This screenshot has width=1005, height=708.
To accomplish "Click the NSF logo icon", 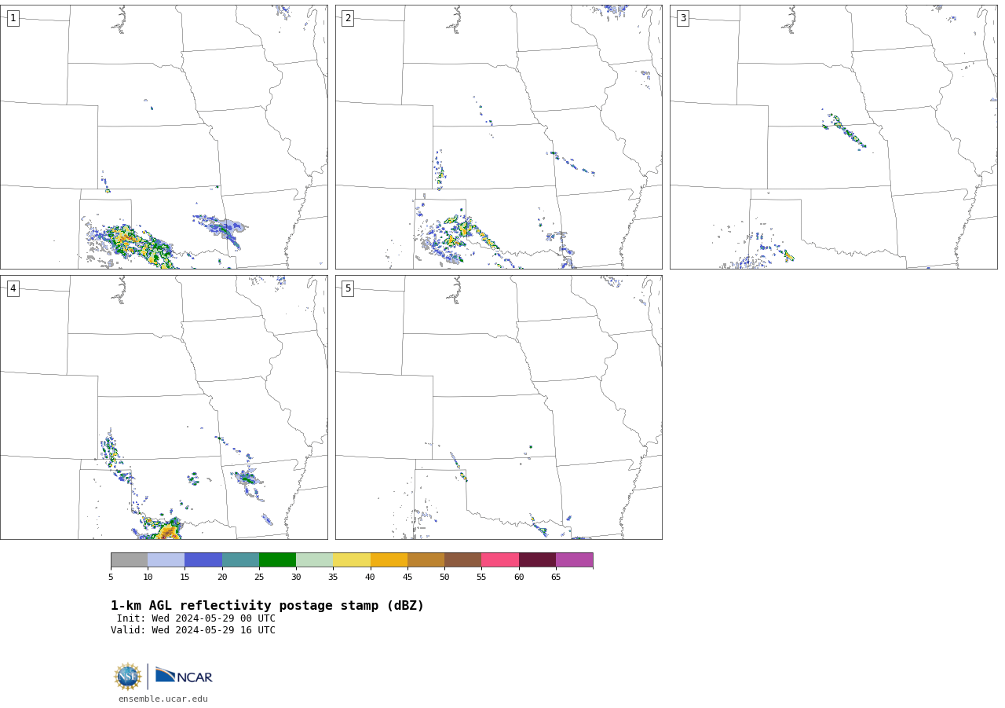I will (x=128, y=677).
